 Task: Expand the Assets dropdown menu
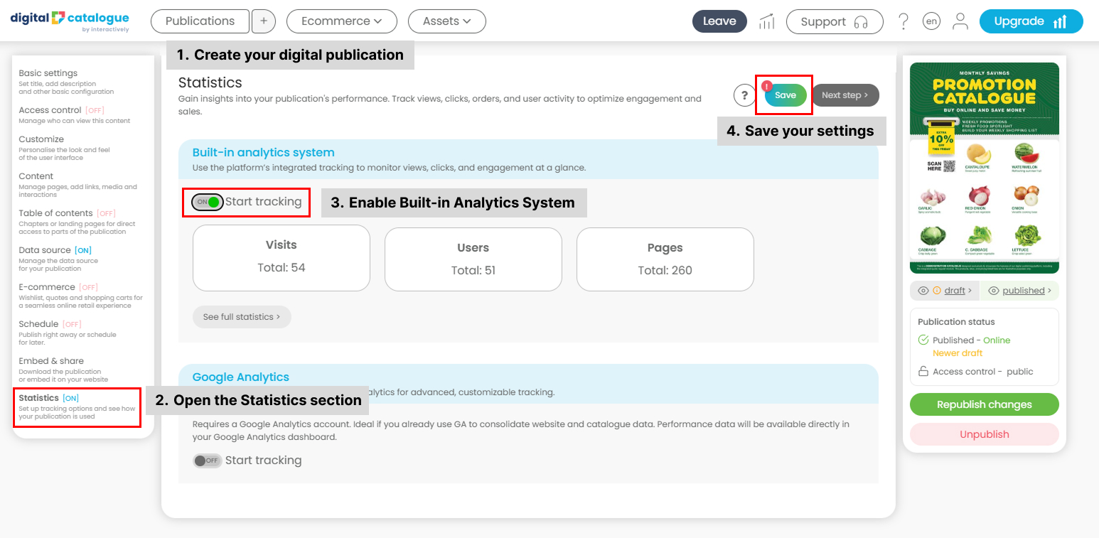coord(447,21)
